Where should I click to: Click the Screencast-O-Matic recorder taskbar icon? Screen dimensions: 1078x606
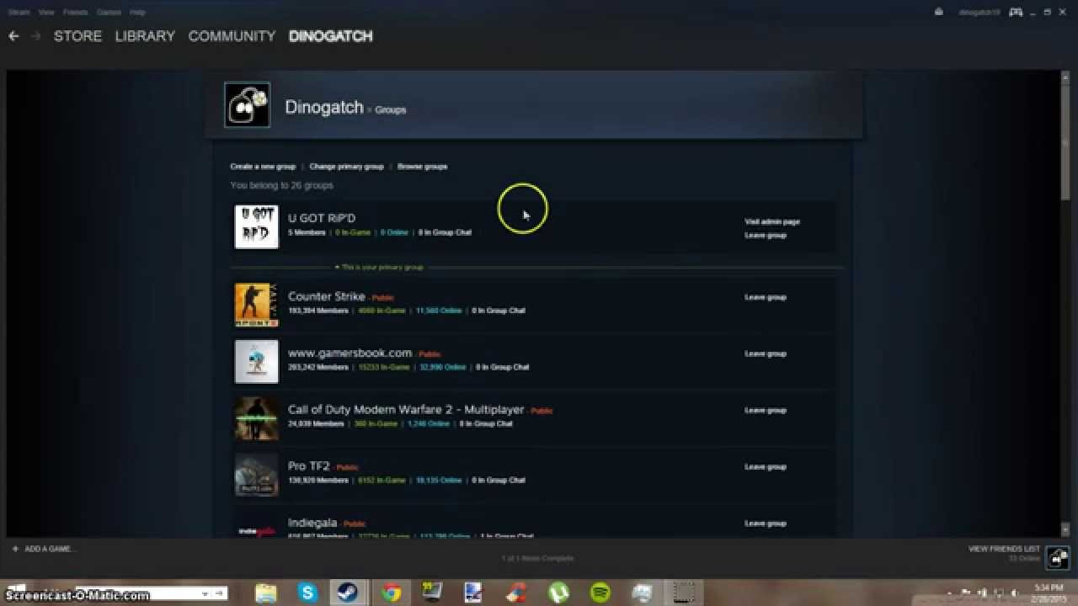(685, 593)
